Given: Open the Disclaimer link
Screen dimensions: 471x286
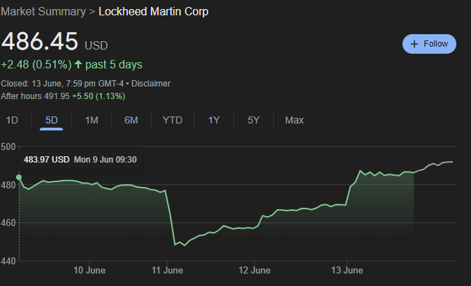Looking at the screenshot, I should [x=151, y=83].
